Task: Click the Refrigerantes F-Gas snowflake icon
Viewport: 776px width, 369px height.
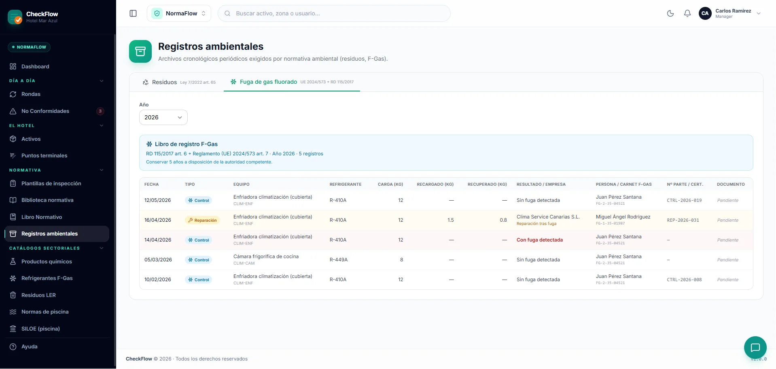Action: tap(13, 278)
